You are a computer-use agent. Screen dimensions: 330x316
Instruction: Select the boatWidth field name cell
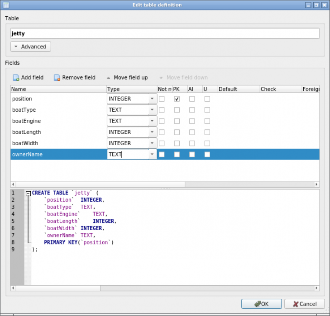[58, 143]
